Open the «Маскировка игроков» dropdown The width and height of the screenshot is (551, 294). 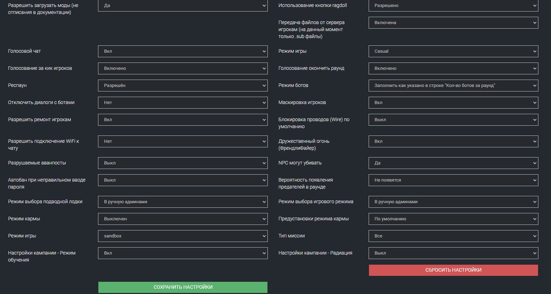point(453,103)
